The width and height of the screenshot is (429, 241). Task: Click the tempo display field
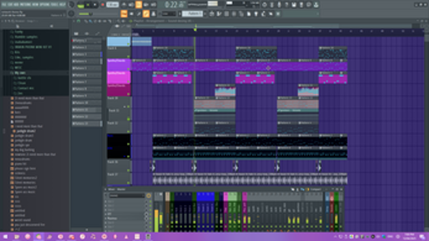click(x=112, y=4)
